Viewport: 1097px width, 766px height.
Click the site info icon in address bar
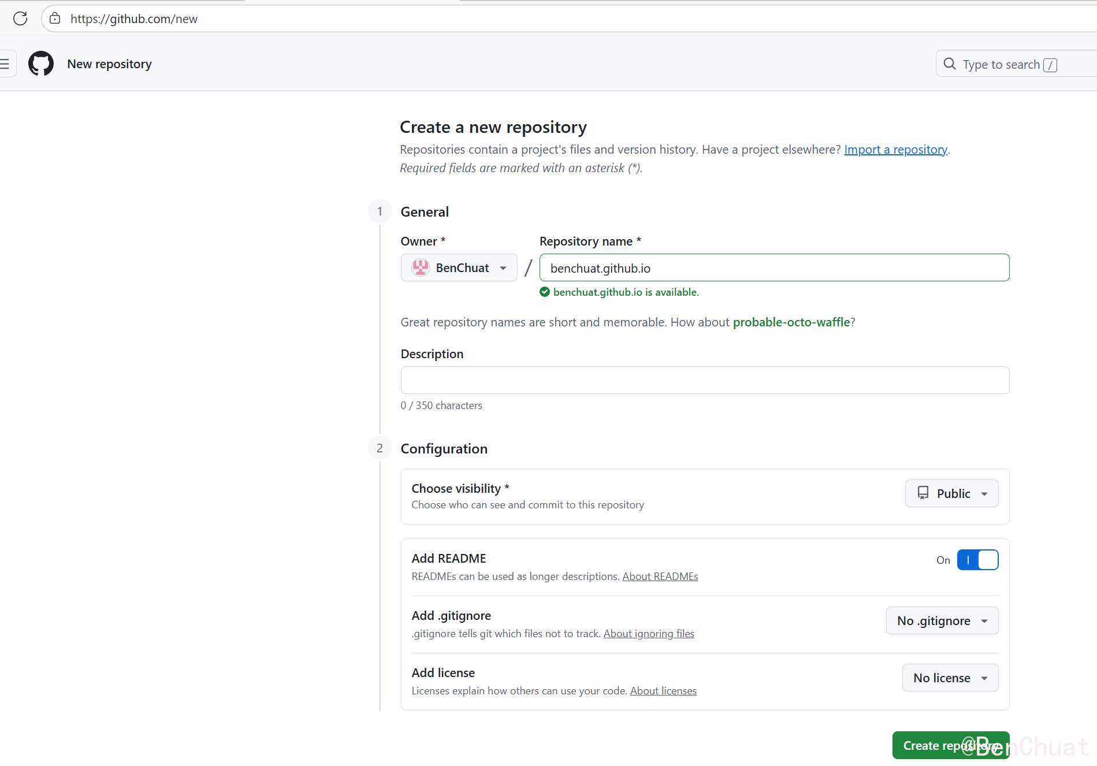tap(55, 18)
